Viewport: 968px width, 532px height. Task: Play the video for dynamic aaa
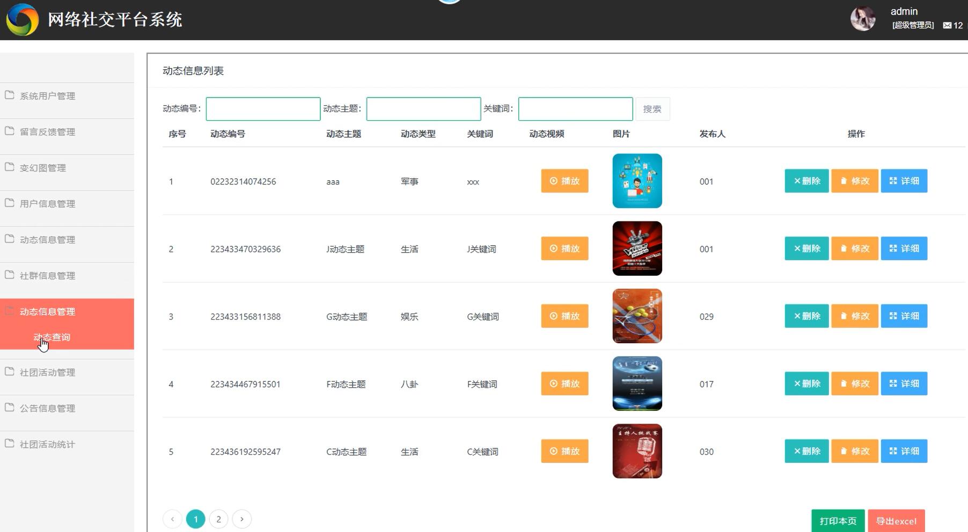click(564, 181)
